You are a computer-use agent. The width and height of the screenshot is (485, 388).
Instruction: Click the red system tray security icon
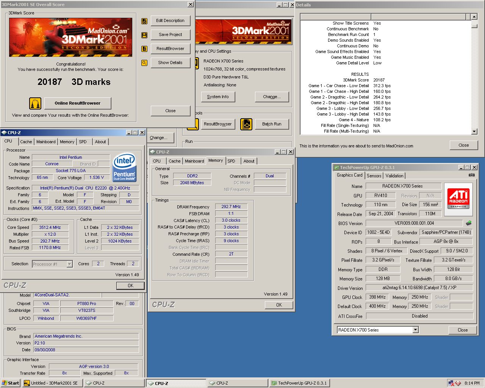(x=458, y=383)
